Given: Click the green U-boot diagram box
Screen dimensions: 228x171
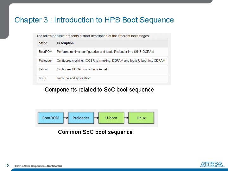Looking at the screenshot, I should pos(111,118).
